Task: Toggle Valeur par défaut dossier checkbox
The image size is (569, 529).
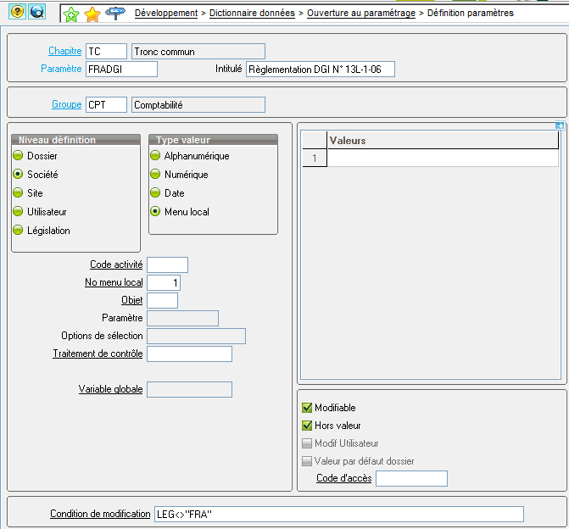Action: [x=307, y=461]
